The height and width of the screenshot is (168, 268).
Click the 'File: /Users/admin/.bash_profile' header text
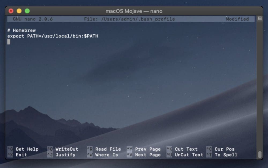pyautogui.click(x=129, y=19)
